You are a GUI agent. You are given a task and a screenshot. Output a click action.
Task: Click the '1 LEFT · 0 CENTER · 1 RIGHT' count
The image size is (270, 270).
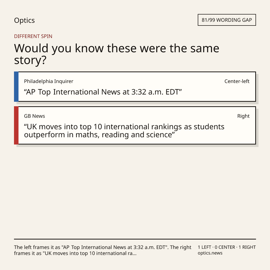click(226, 247)
